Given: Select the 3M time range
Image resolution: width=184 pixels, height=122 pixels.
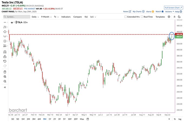Looking at the screenshot, I should tap(34, 119).
